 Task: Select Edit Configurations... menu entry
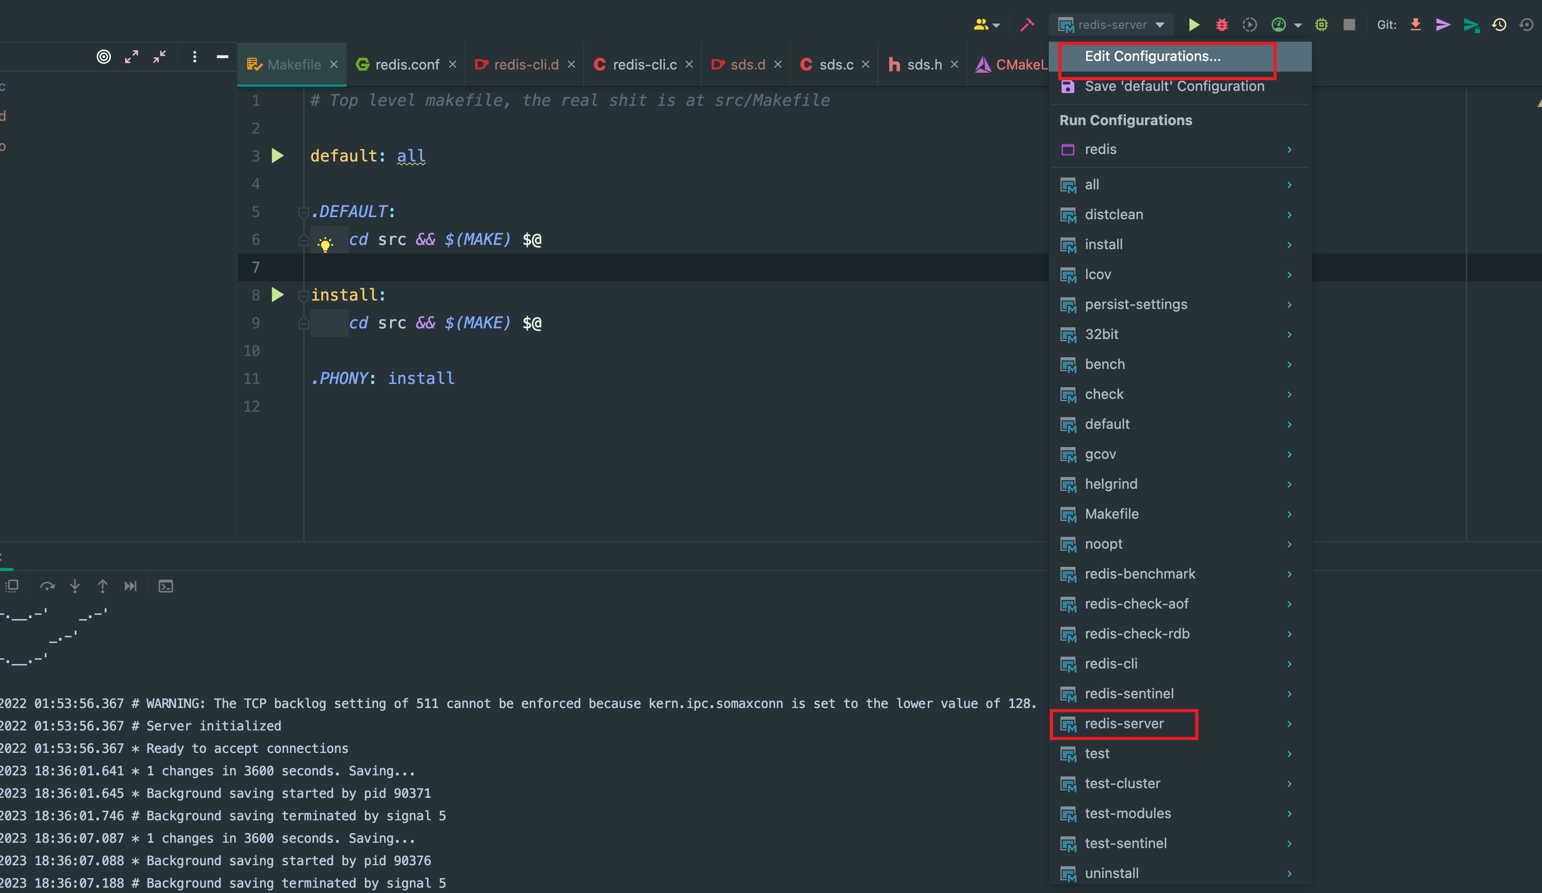click(1152, 56)
